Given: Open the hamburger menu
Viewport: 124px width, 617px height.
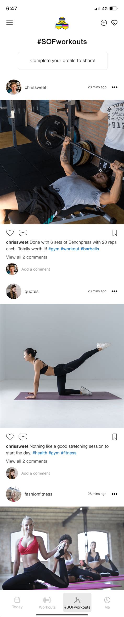Looking at the screenshot, I should [9, 22].
